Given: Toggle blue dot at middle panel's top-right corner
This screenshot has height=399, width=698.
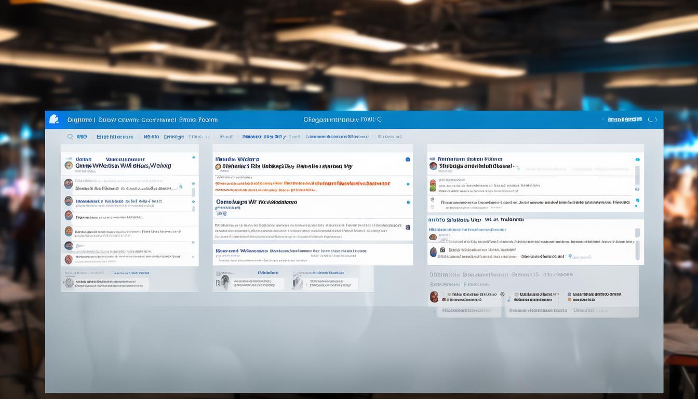Looking at the screenshot, I should [x=408, y=159].
